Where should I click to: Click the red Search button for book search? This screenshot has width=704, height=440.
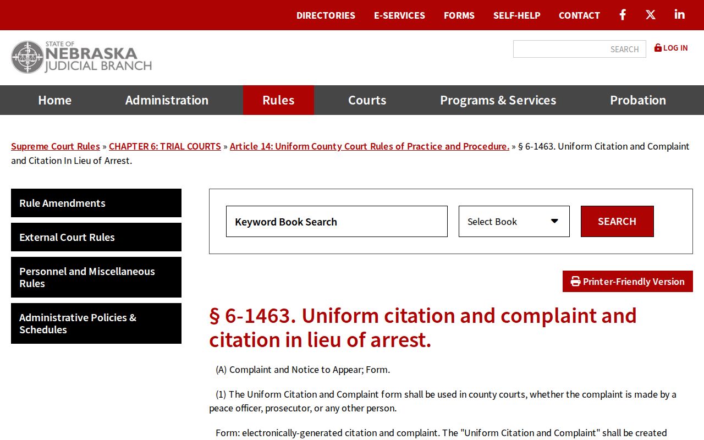[x=617, y=222]
